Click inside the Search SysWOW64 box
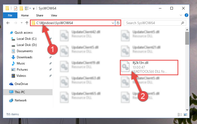Image resolution: width=197 pixels, height=124 pixels. pos(153,23)
